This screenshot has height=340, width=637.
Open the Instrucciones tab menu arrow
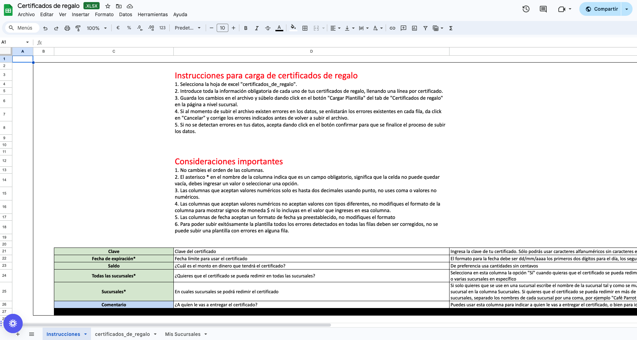[86, 334]
